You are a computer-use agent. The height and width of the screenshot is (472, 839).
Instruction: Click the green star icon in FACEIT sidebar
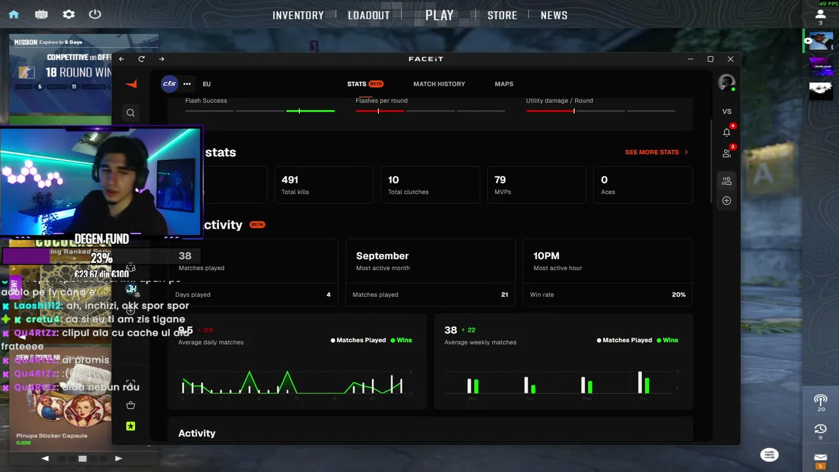click(x=130, y=426)
